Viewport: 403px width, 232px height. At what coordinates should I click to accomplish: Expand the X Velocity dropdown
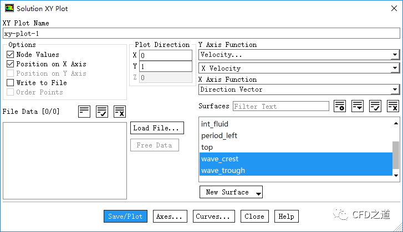[299, 68]
